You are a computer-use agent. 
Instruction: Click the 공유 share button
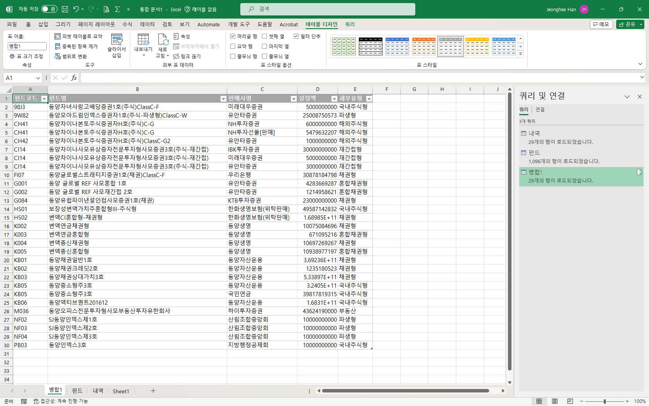coord(630,24)
